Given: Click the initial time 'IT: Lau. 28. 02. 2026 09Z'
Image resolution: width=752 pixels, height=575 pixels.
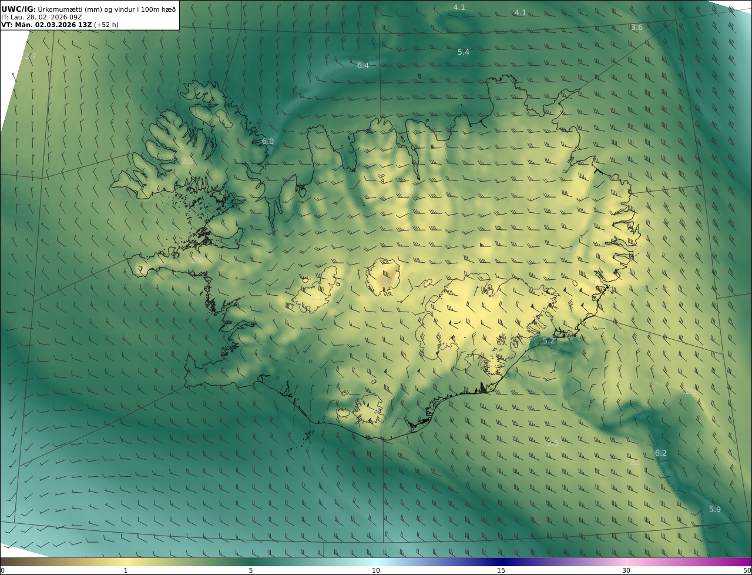Looking at the screenshot, I should pyautogui.click(x=42, y=17).
